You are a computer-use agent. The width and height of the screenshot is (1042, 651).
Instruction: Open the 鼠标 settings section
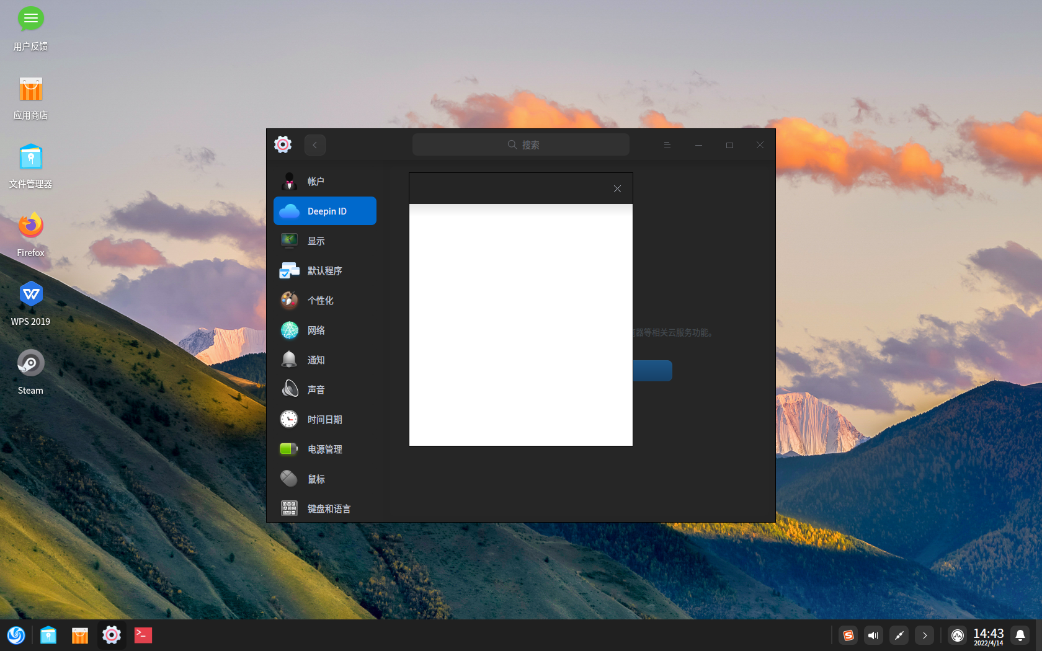pos(325,479)
